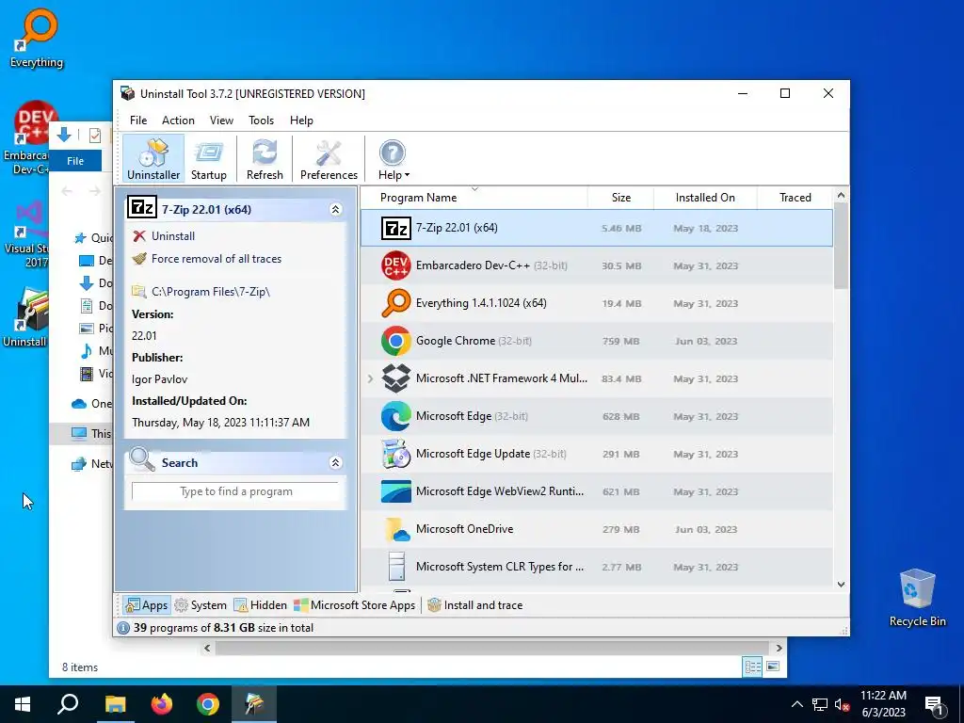Open the View menu
The height and width of the screenshot is (723, 964).
[221, 120]
